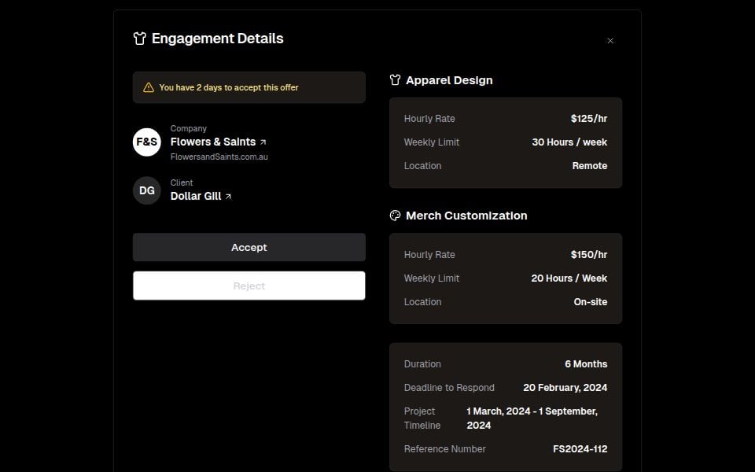Click the DG client avatar
This screenshot has height=472, width=755.
(x=147, y=190)
